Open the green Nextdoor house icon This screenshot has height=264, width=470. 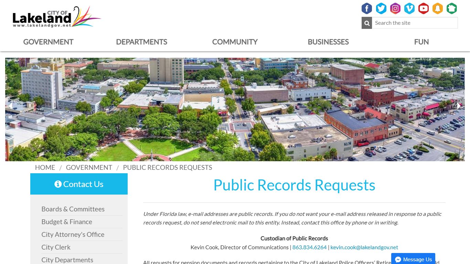tap(451, 8)
